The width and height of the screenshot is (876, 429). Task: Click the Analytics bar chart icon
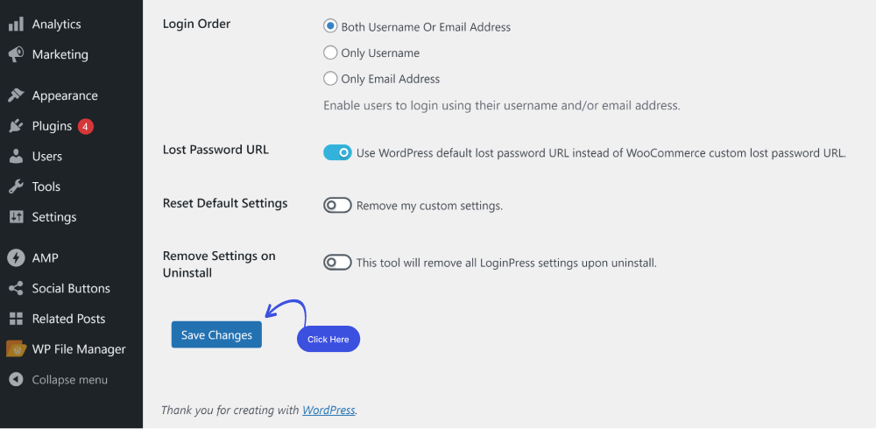click(16, 24)
